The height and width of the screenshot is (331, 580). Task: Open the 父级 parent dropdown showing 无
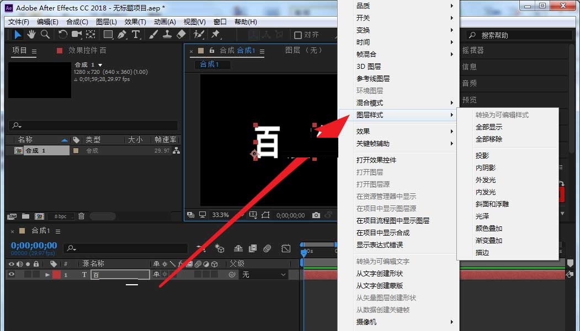(262, 274)
